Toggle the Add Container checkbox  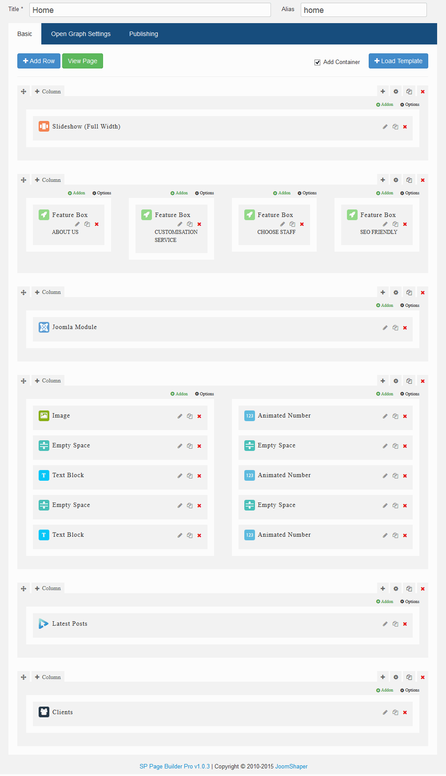pyautogui.click(x=318, y=62)
